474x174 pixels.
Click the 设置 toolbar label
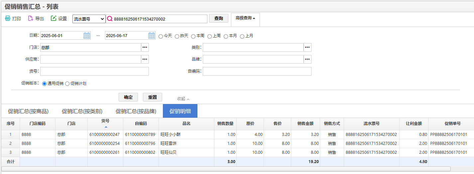pyautogui.click(x=62, y=19)
